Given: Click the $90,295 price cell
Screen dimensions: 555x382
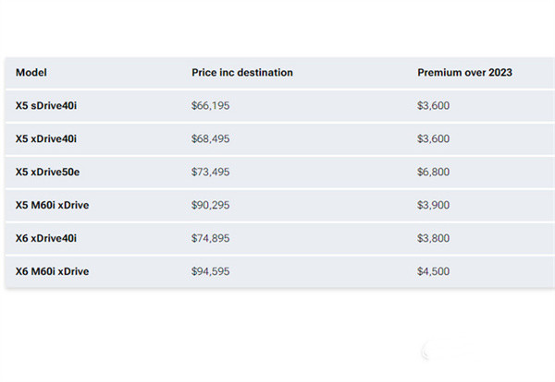Looking at the screenshot, I should [x=210, y=205].
